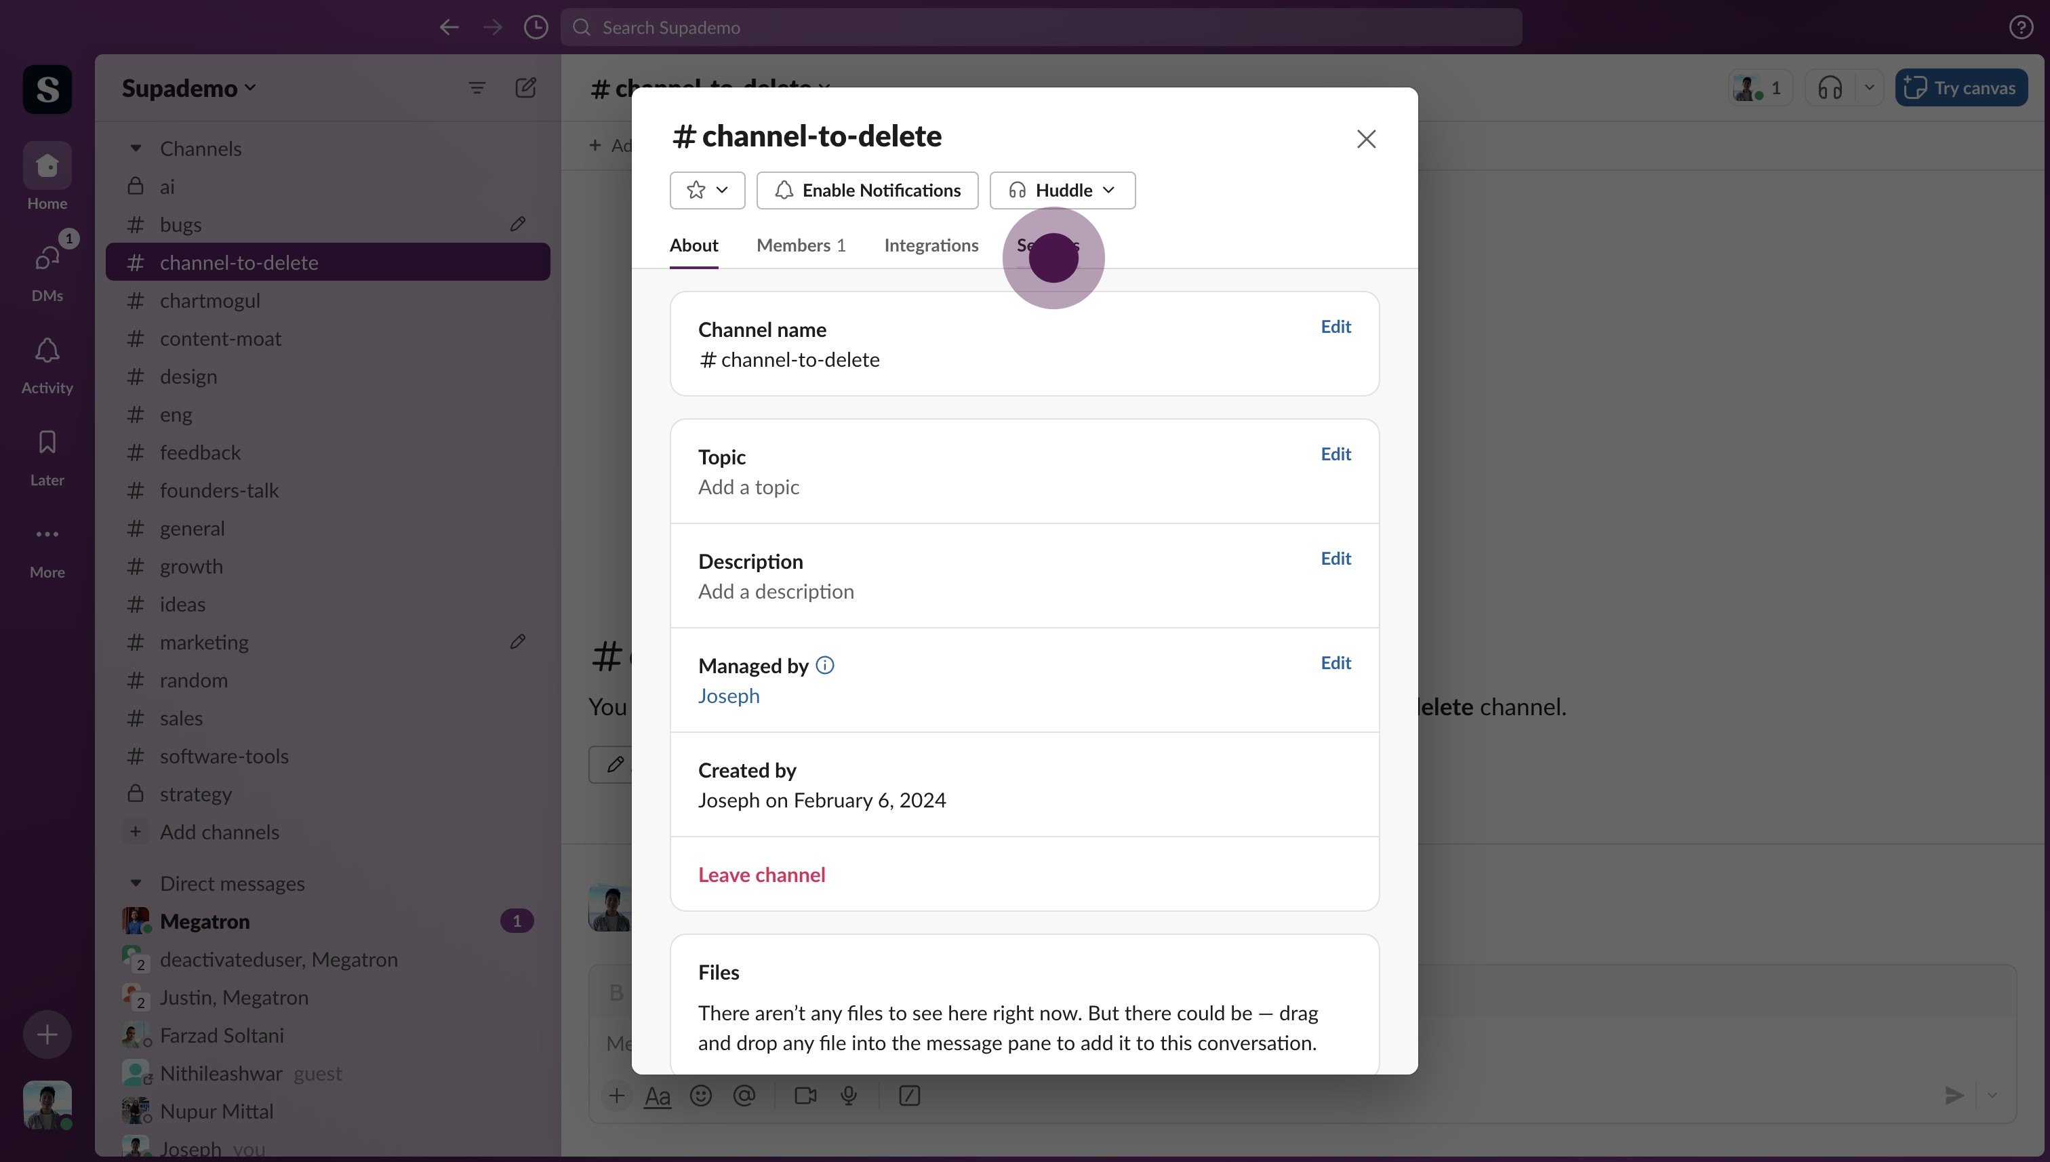Open the software-tools channel
The image size is (2050, 1162).
[x=328, y=756]
